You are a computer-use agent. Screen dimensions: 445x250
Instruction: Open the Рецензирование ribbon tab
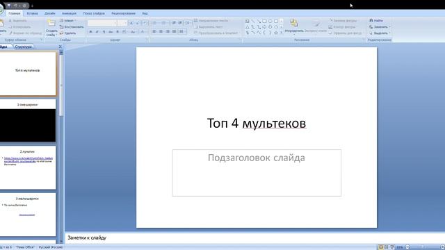click(123, 13)
